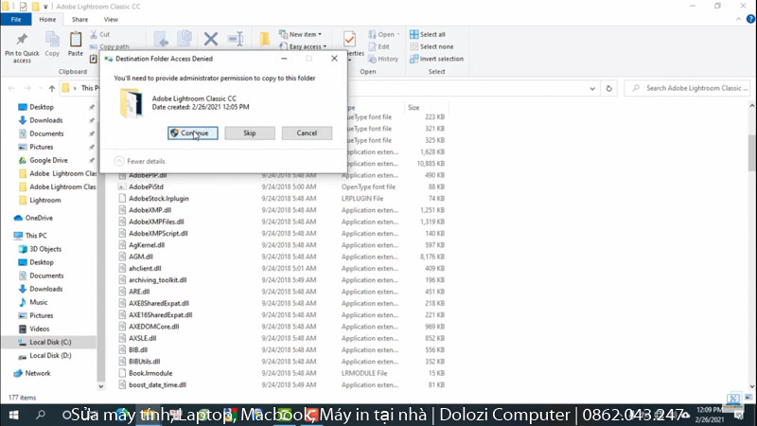This screenshot has width=757, height=426.
Task: Click the Search Adobe Lightroom Classic box
Action: [x=694, y=88]
